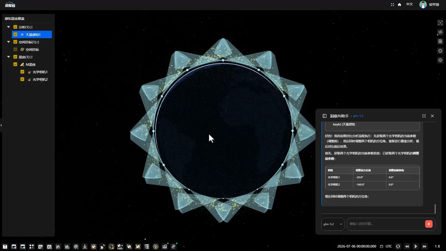
Task: Toggle the 空间目标(1) group checkbox
Action: pos(15,42)
